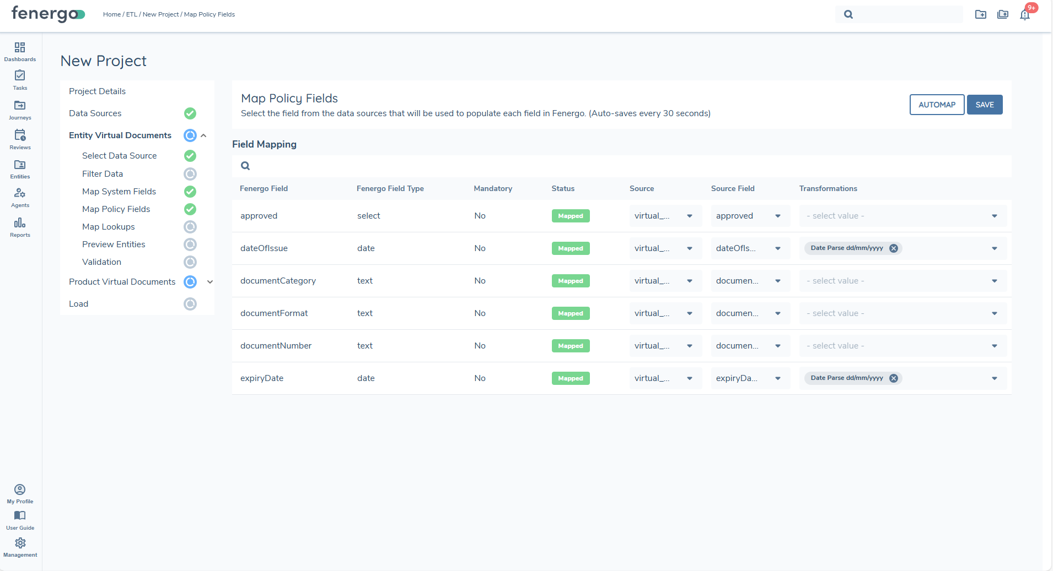Expand the Product Virtual Documents section
1053x571 pixels.
point(210,282)
